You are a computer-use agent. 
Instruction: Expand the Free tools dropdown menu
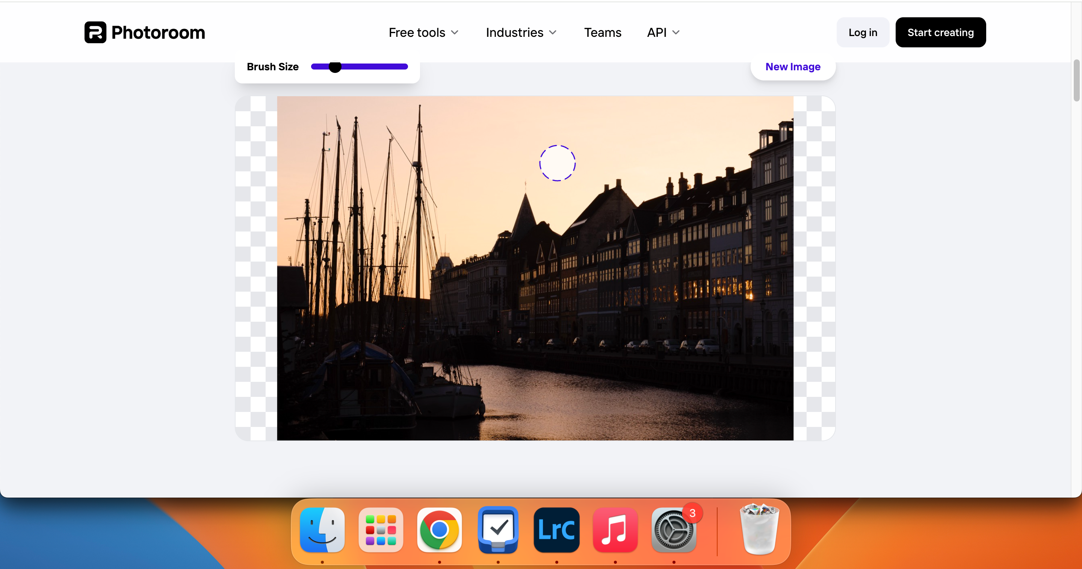pos(424,32)
